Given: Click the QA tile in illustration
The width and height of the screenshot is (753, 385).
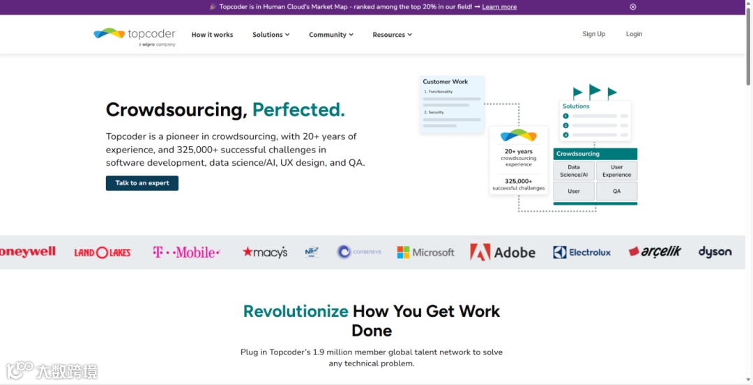Looking at the screenshot, I should point(616,191).
